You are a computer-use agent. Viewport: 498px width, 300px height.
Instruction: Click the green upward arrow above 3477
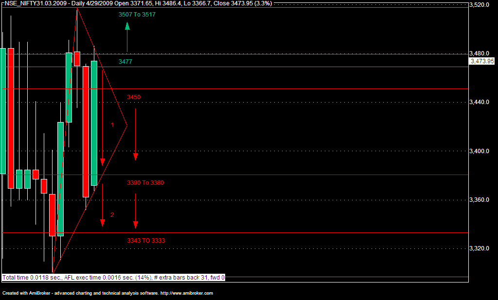[x=127, y=37]
